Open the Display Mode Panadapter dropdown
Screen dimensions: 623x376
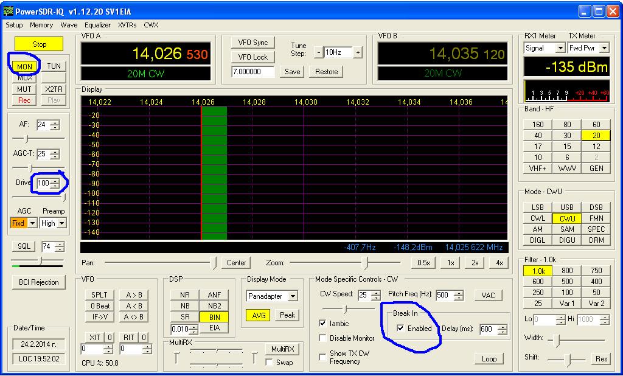coord(293,296)
